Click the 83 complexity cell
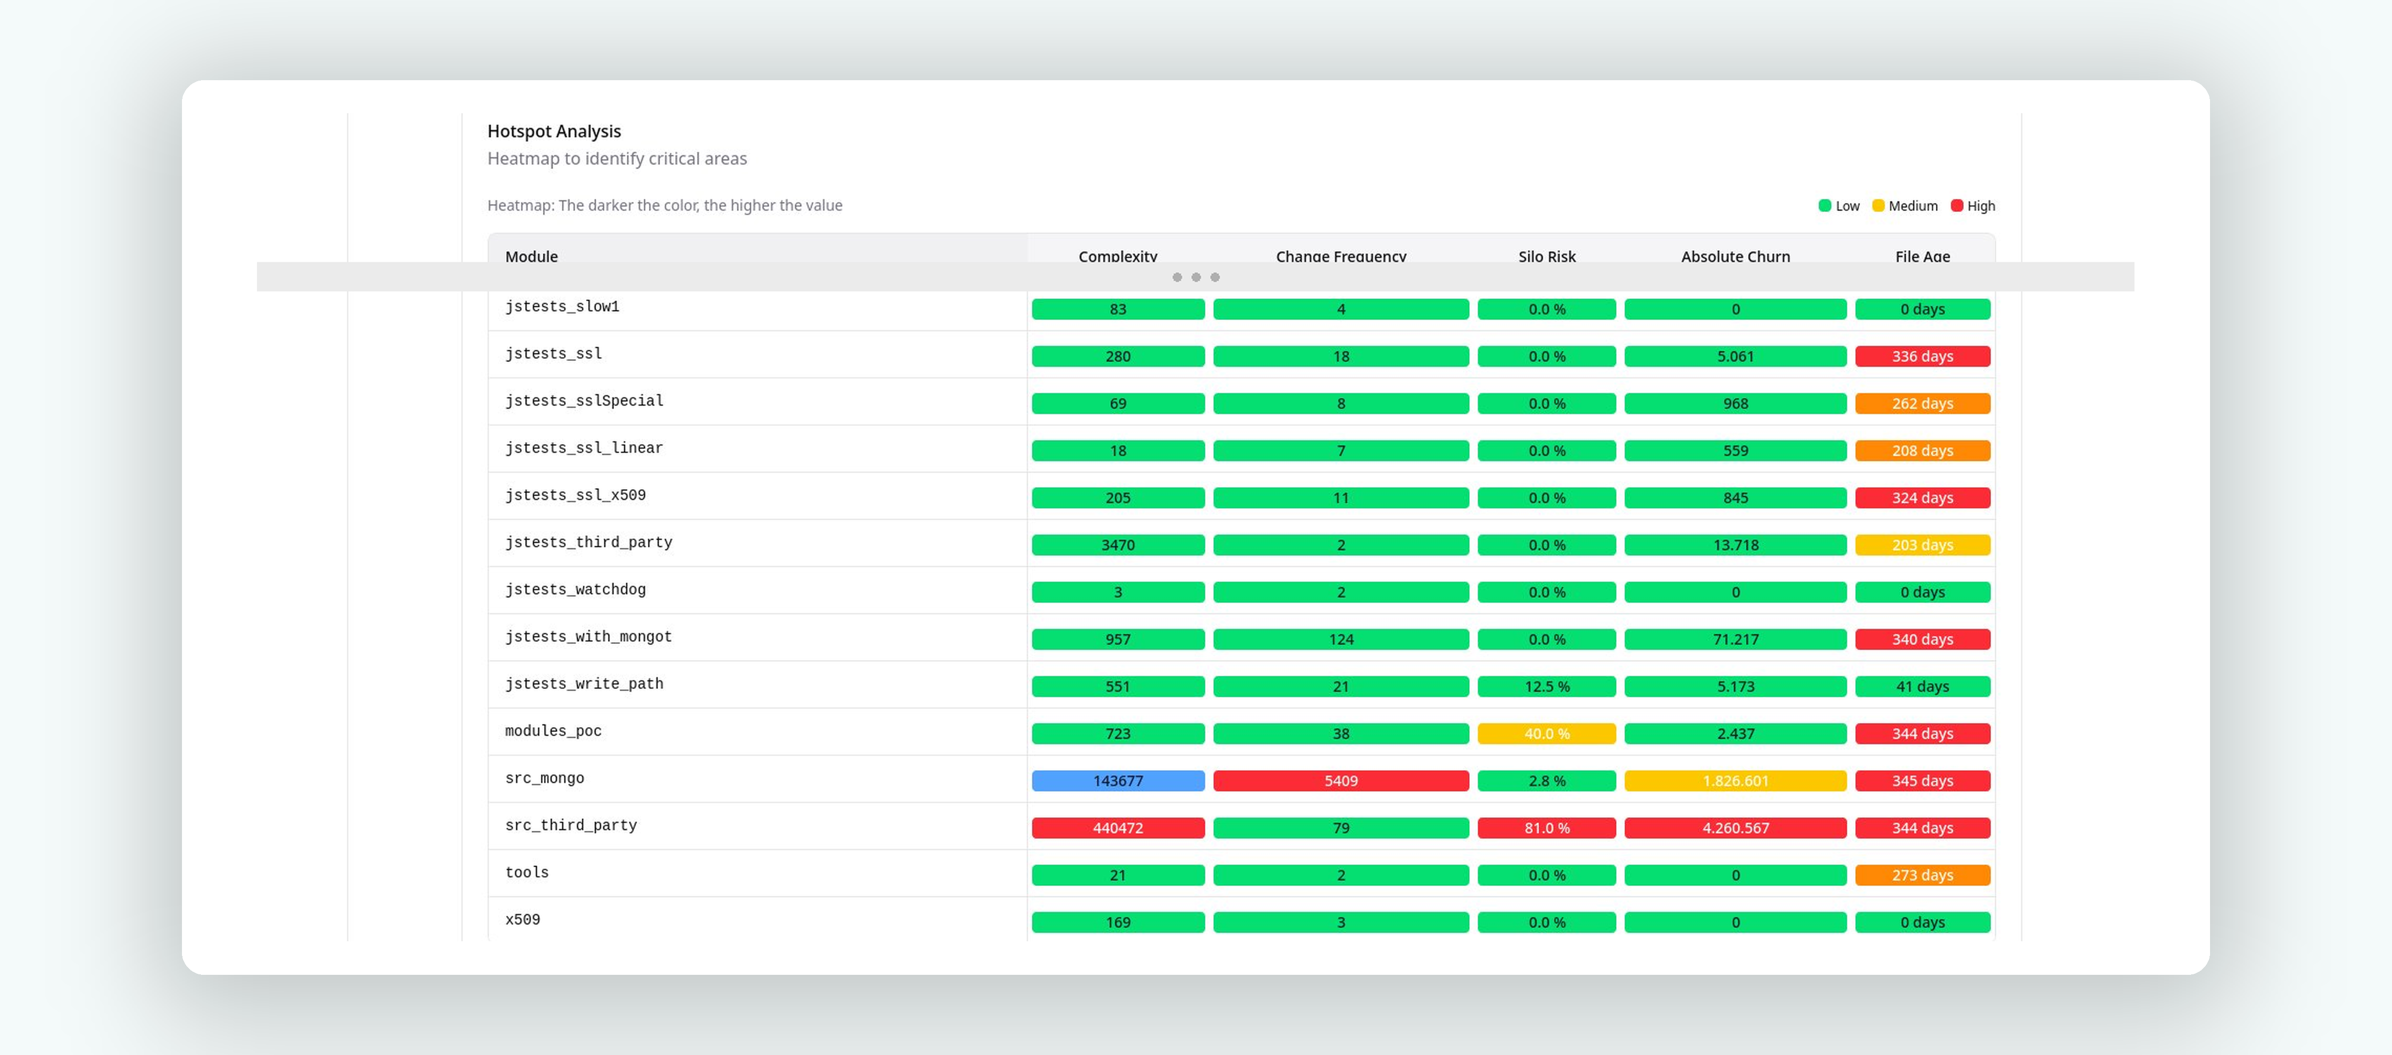Image resolution: width=2392 pixels, height=1055 pixels. (1117, 309)
